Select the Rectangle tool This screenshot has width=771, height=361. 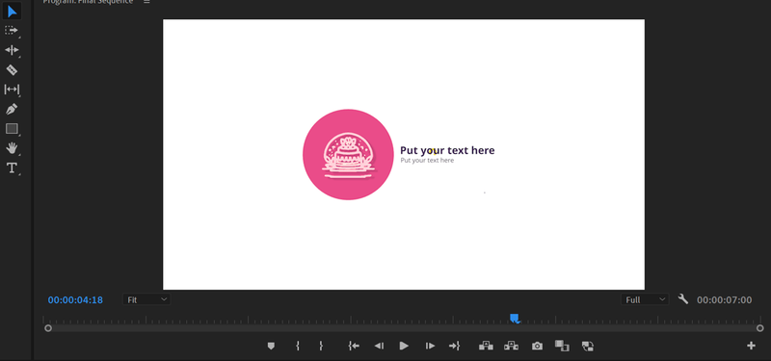tap(12, 129)
